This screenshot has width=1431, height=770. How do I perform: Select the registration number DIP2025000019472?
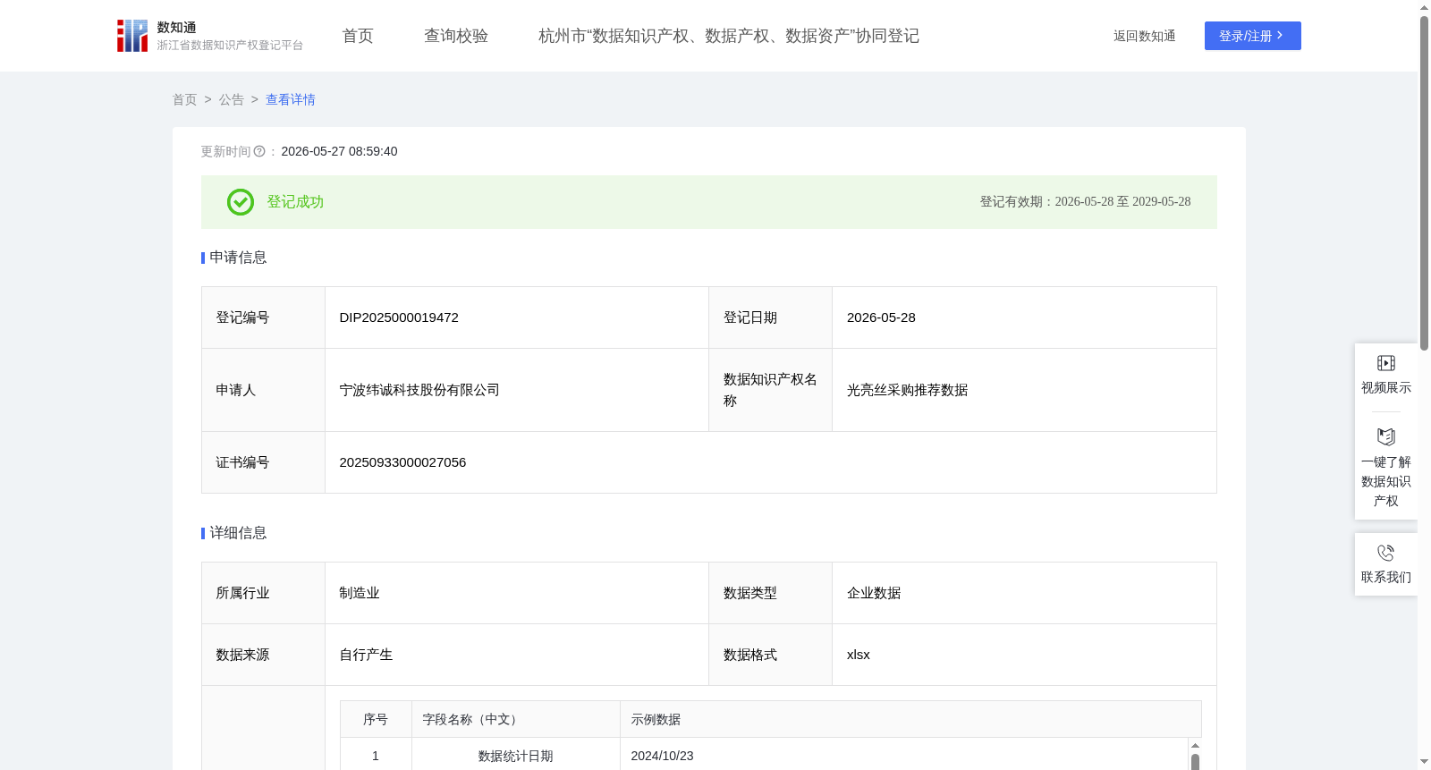(399, 317)
